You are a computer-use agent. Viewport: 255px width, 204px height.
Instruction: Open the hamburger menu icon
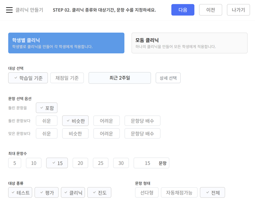9,10
